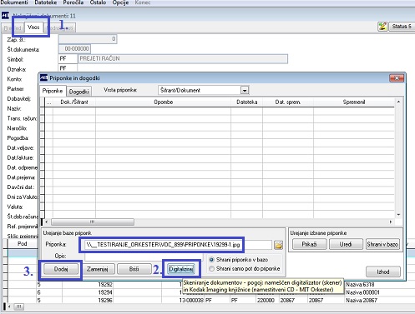Click the grid horizontal scrollbar thumb
The width and height of the screenshot is (415, 314).
[x=93, y=222]
